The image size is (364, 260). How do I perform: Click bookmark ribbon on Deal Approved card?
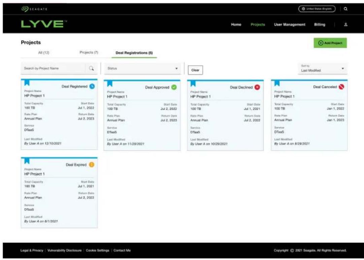click(110, 83)
